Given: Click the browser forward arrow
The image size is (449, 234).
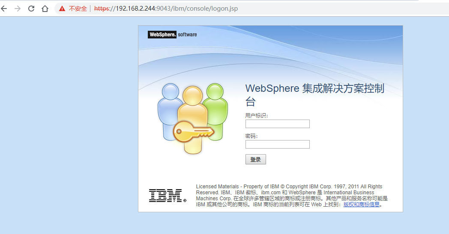Looking at the screenshot, I should point(18,9).
